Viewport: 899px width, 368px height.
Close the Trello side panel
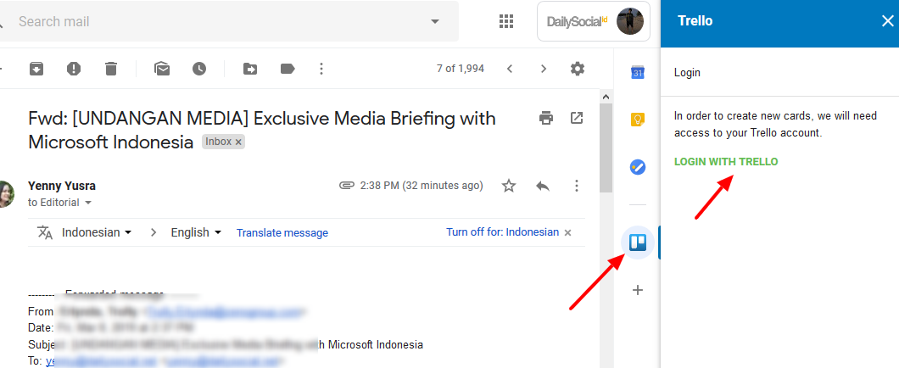(887, 21)
